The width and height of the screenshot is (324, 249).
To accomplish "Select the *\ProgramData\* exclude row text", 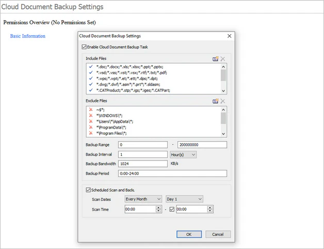I will (x=111, y=127).
